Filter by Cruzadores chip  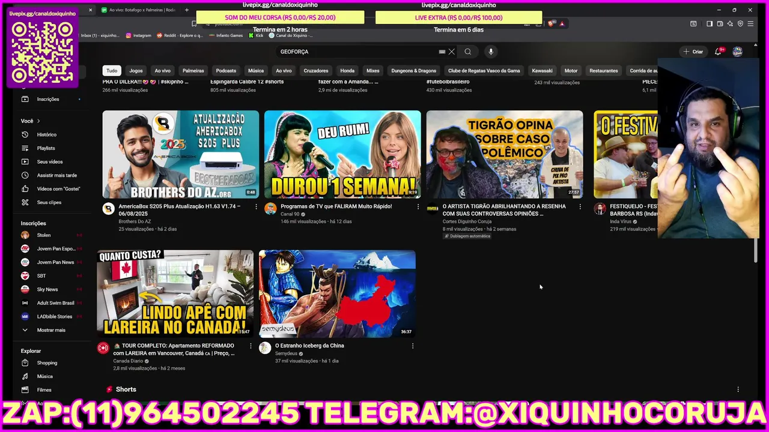[316, 71]
